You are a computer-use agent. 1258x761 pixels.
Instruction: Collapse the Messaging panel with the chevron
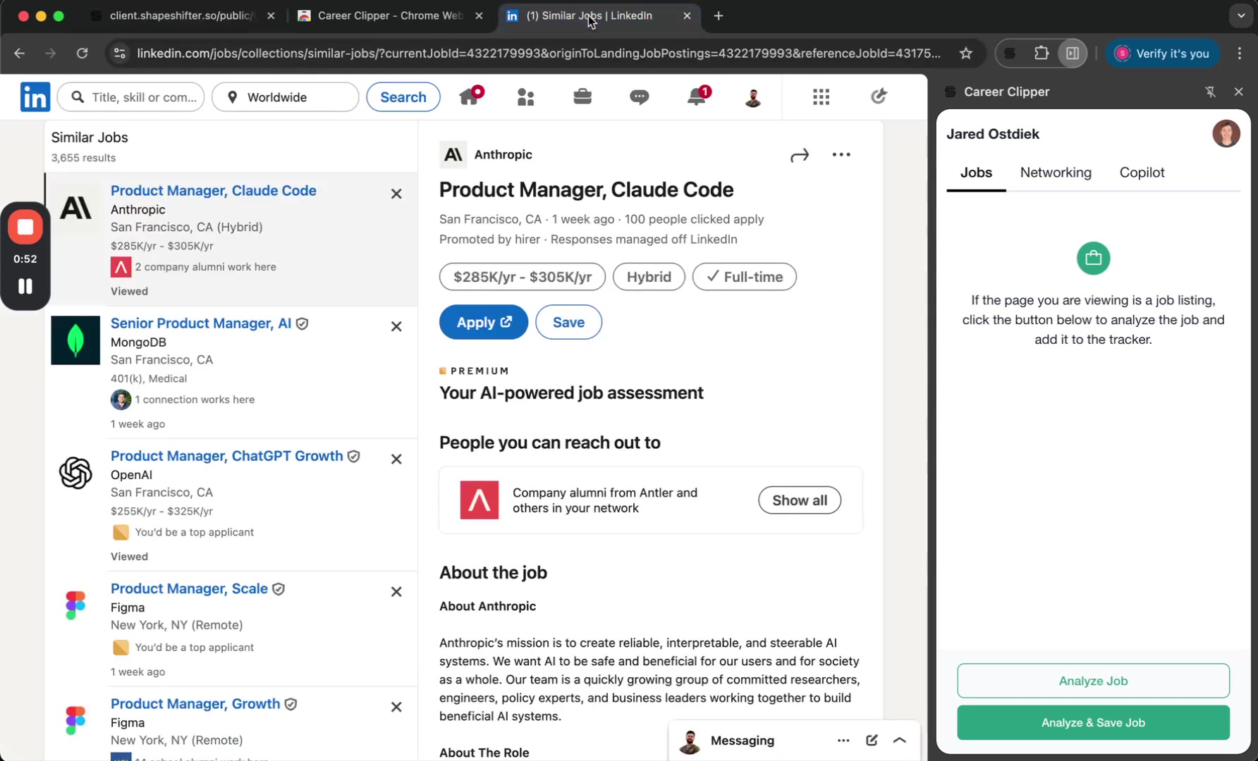(x=899, y=741)
